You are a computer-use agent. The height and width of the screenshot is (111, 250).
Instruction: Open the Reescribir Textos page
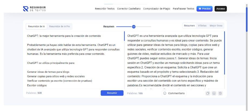pyautogui.click(x=105, y=9)
